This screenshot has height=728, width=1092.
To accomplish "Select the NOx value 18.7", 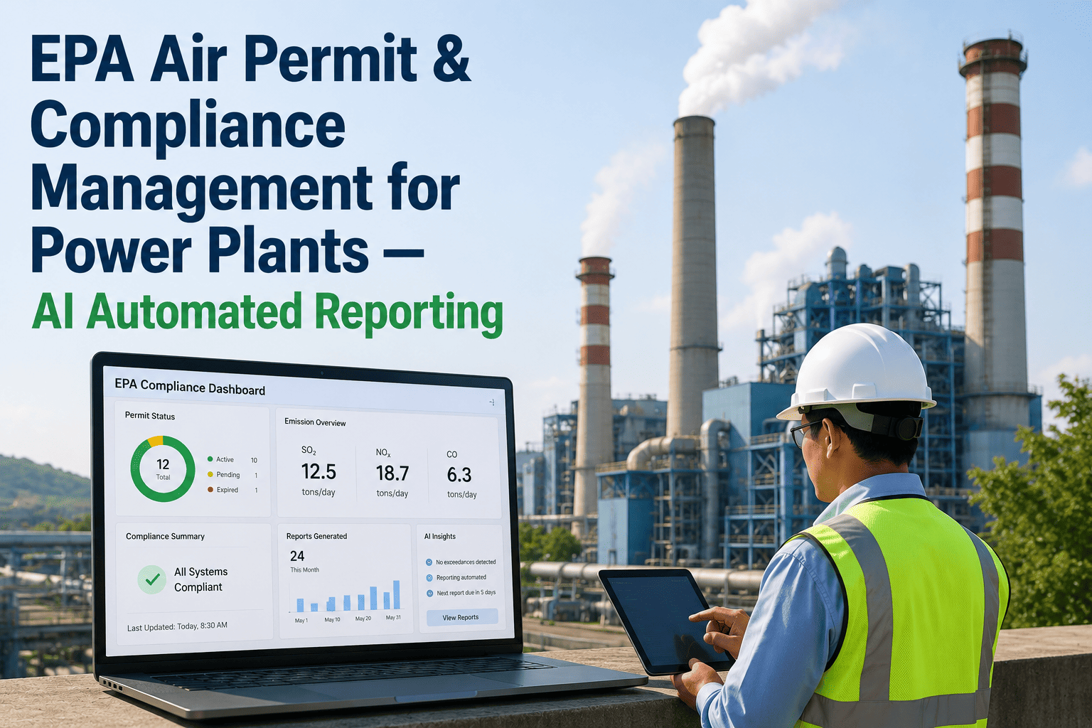I will (392, 473).
